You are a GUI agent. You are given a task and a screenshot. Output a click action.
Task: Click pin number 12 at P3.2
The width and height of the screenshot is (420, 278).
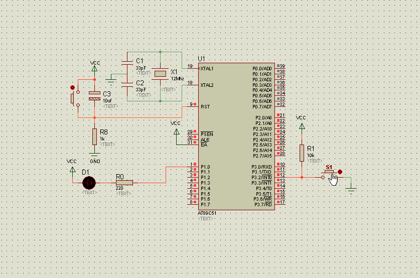point(283,175)
